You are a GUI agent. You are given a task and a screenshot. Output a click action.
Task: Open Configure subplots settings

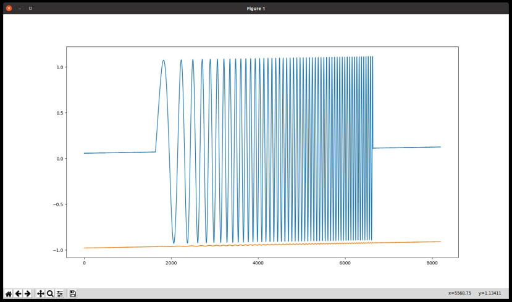pyautogui.click(x=60, y=293)
